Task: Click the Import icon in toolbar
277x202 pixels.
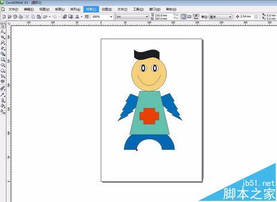Action: point(65,17)
